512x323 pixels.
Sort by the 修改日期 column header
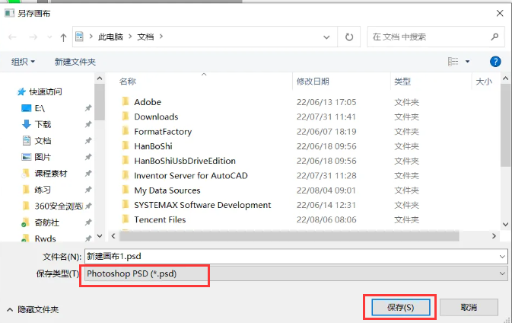(313, 82)
